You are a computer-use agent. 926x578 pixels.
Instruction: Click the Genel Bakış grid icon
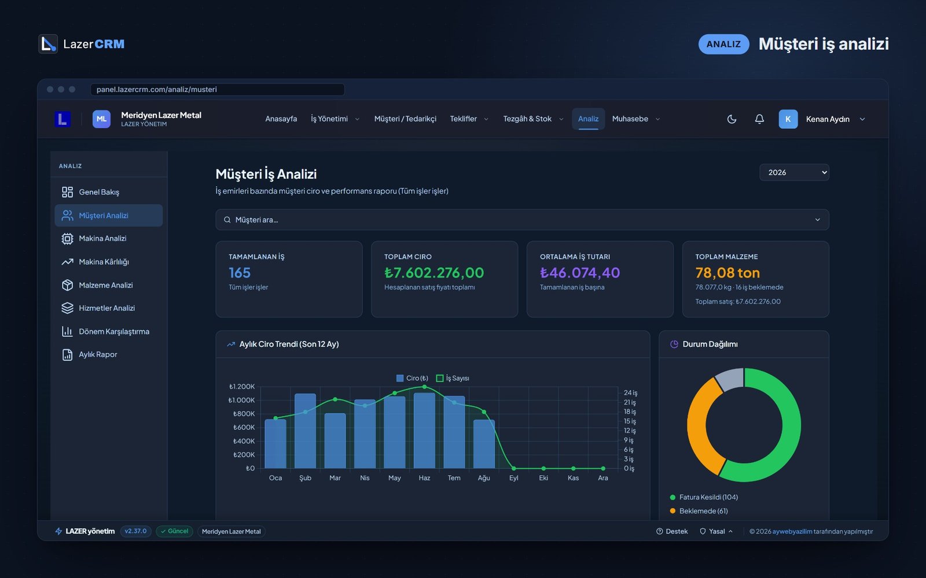pos(67,192)
